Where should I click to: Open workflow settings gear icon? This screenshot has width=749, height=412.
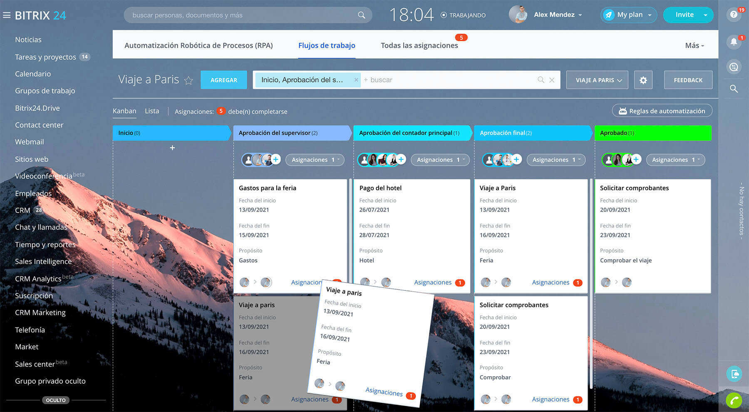643,80
